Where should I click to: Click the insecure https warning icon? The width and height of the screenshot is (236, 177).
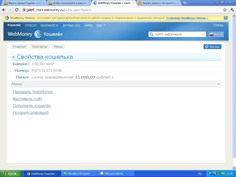tap(24, 10)
